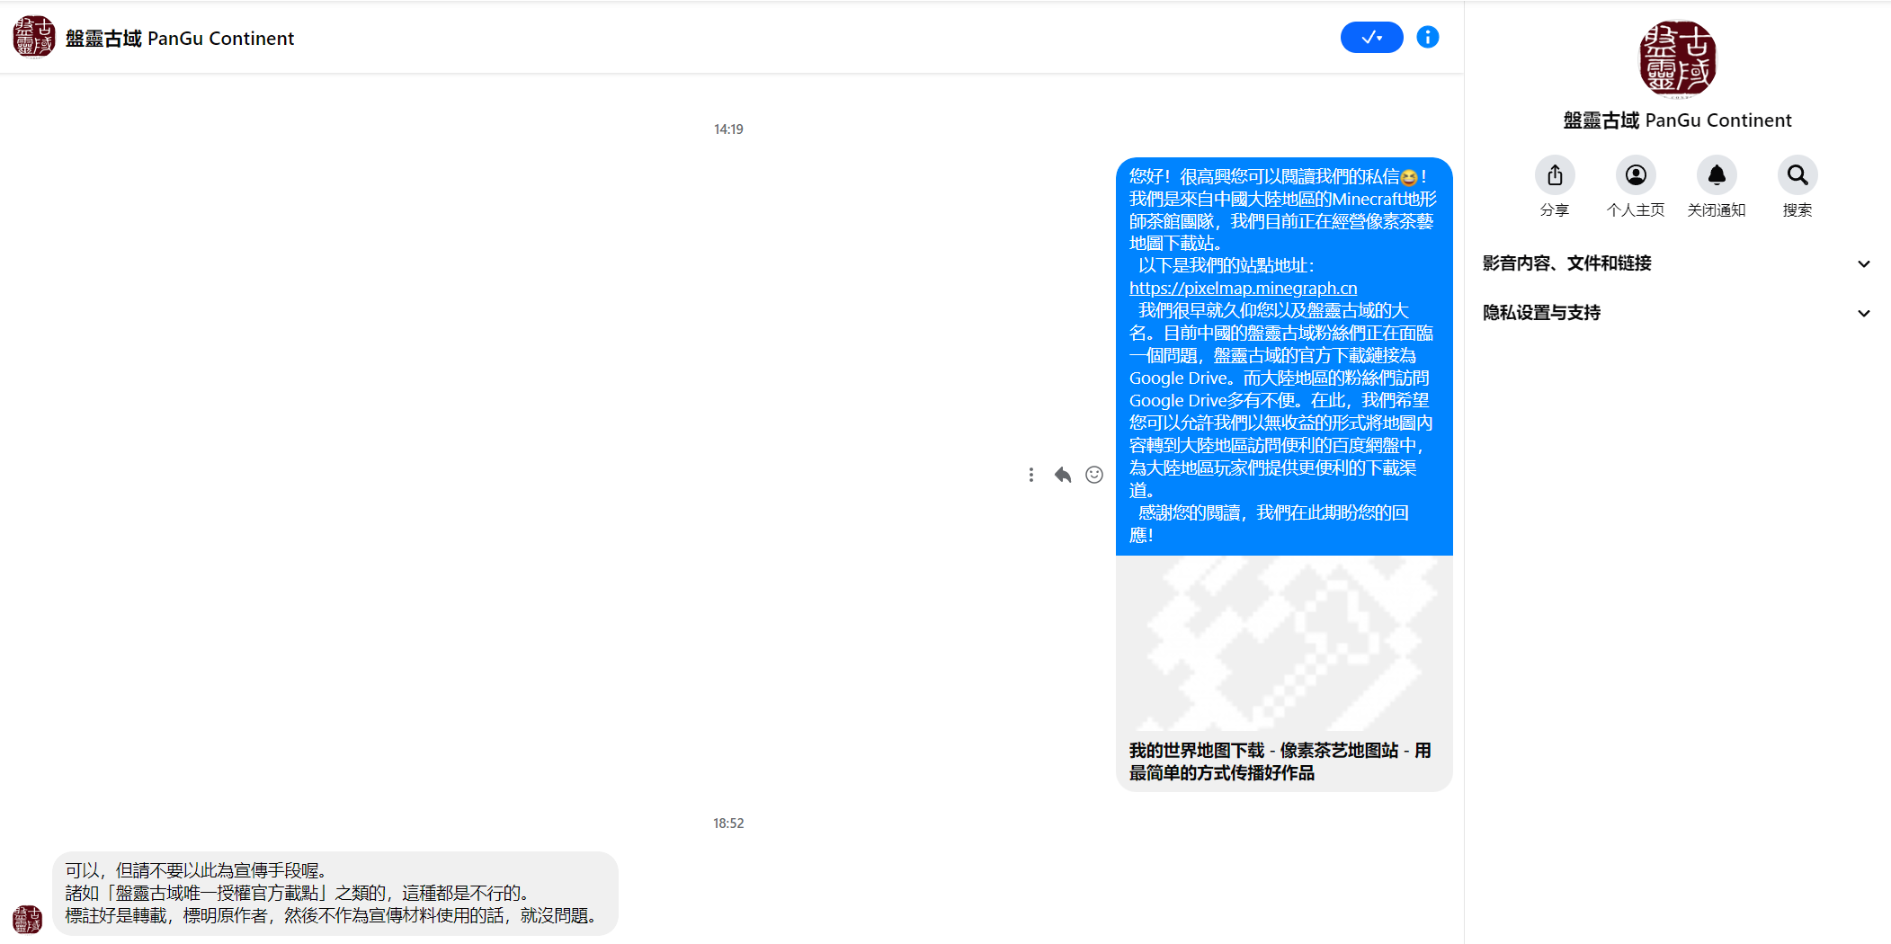Click the sent blue message bubble
The height and width of the screenshot is (944, 1891).
coord(1284,356)
